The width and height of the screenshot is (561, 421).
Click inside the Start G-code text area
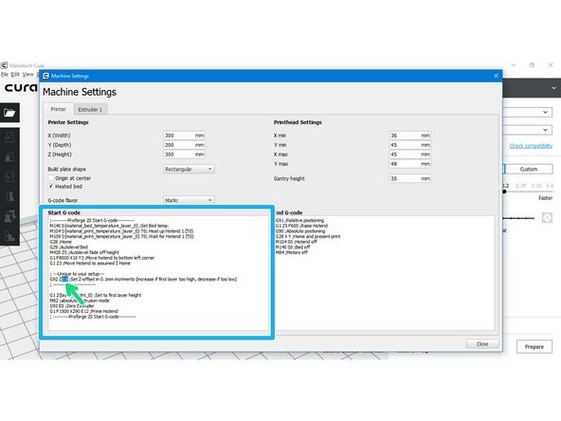pyautogui.click(x=158, y=273)
